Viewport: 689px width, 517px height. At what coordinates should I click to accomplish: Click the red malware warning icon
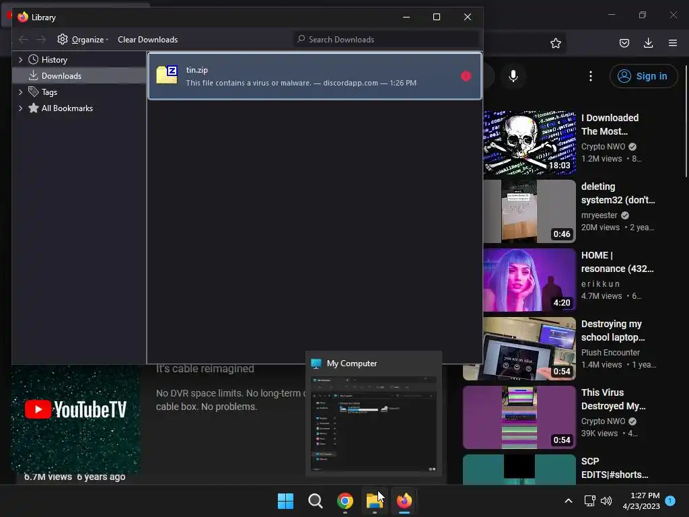466,76
